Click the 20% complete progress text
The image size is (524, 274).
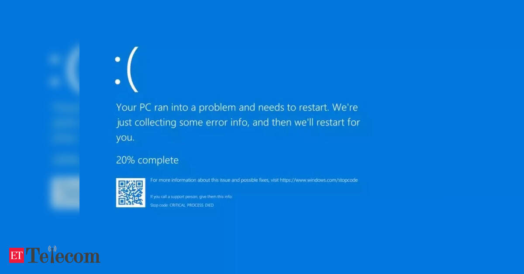tap(147, 160)
